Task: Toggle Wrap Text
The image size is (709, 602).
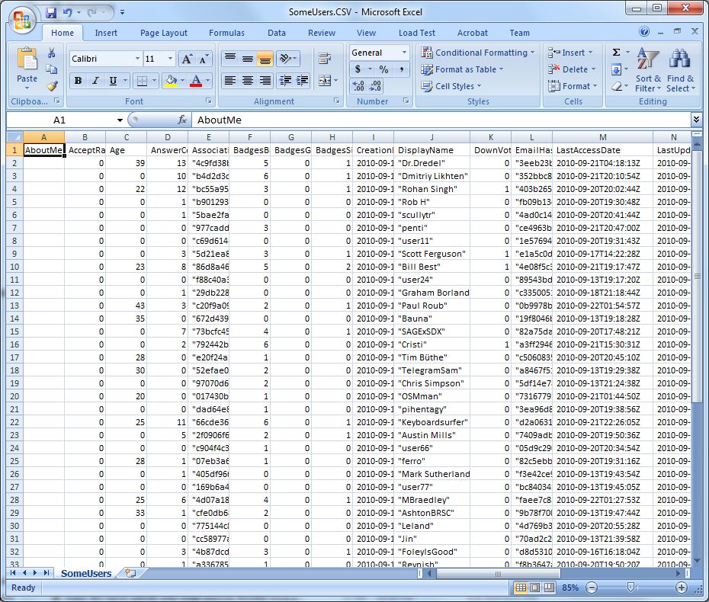Action: (324, 59)
